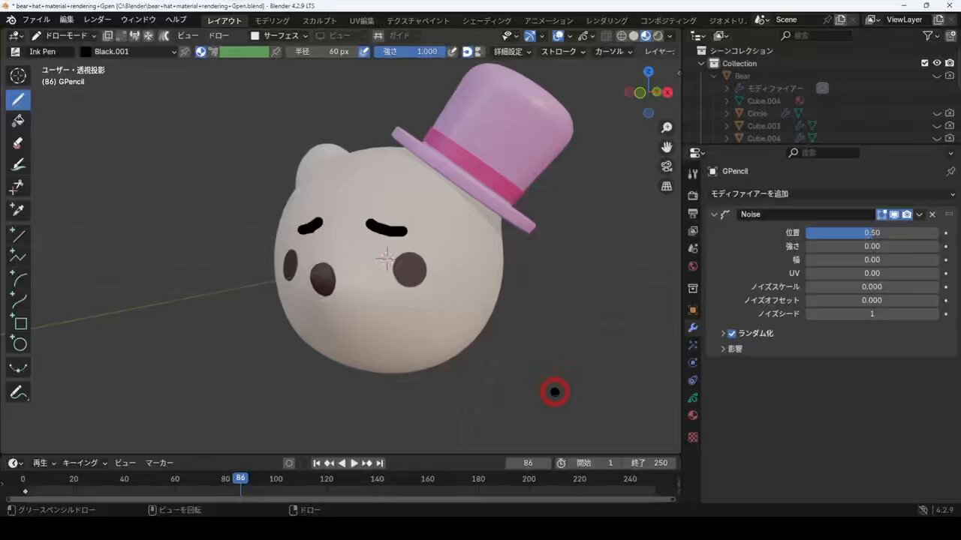Image resolution: width=961 pixels, height=540 pixels.
Task: Open the レンダー menu
Action: [x=98, y=19]
